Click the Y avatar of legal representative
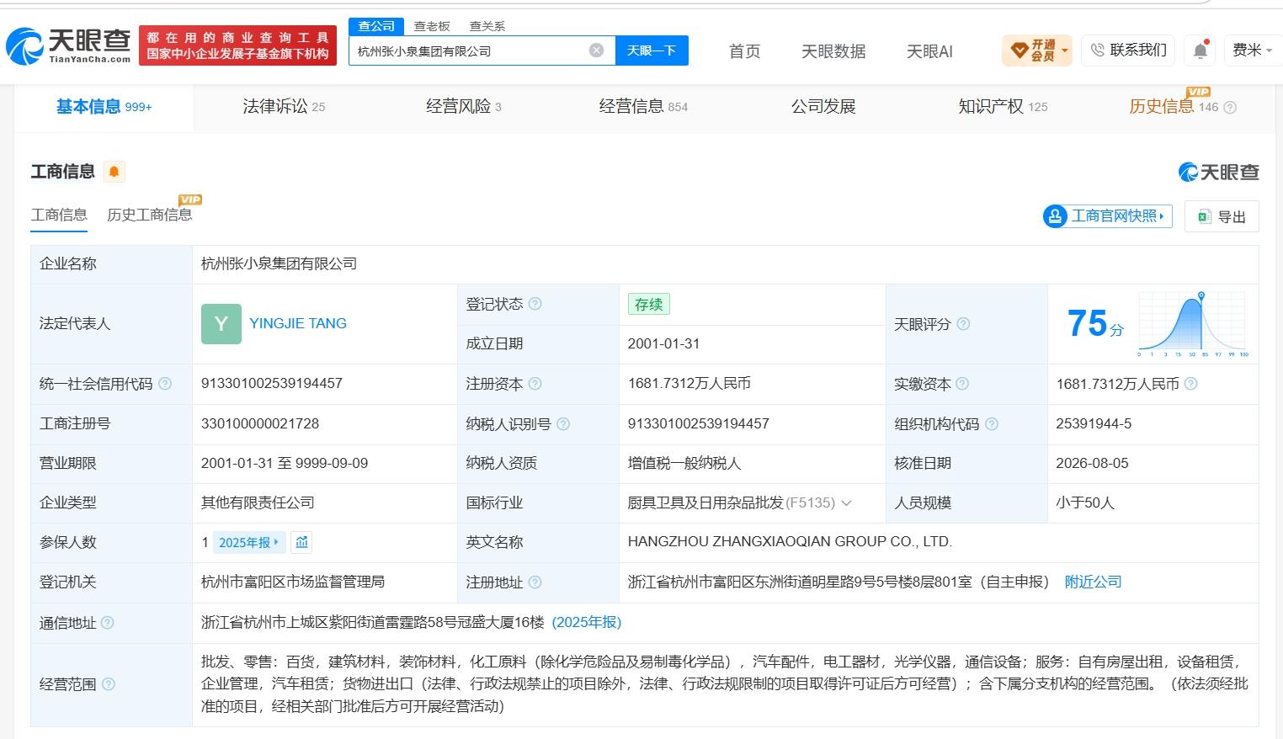The height and width of the screenshot is (739, 1283). [221, 324]
